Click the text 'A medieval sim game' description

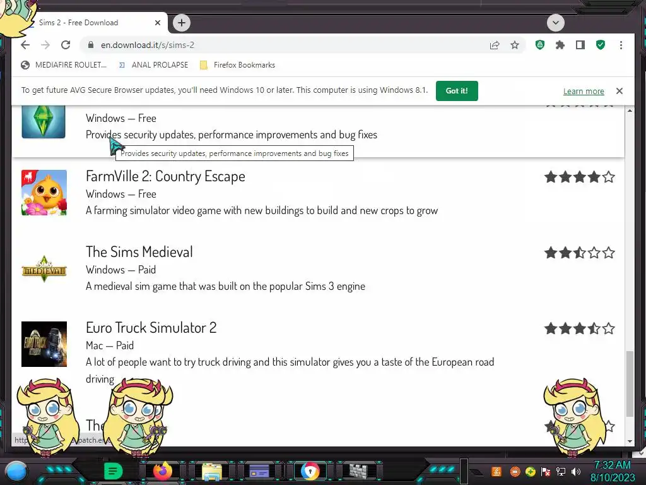pos(225,286)
